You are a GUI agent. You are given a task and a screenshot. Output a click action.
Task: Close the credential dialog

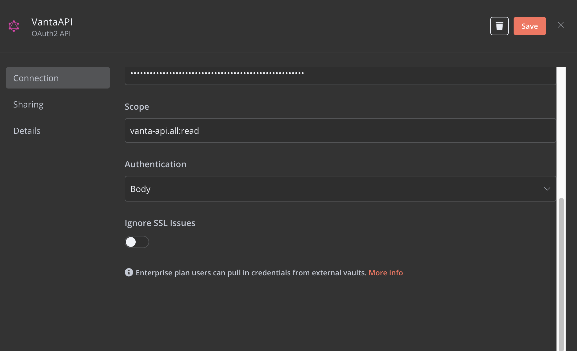[561, 25]
